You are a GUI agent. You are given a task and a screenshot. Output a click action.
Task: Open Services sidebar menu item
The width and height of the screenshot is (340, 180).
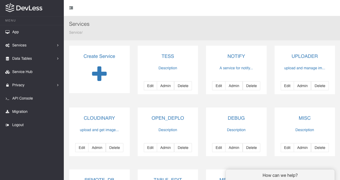tap(32, 45)
